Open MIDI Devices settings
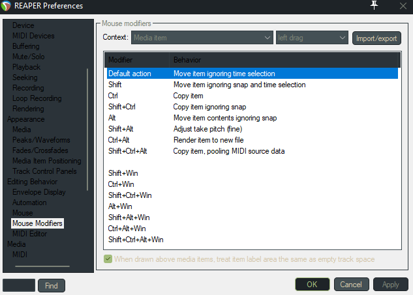This screenshot has width=413, height=295. point(33,36)
